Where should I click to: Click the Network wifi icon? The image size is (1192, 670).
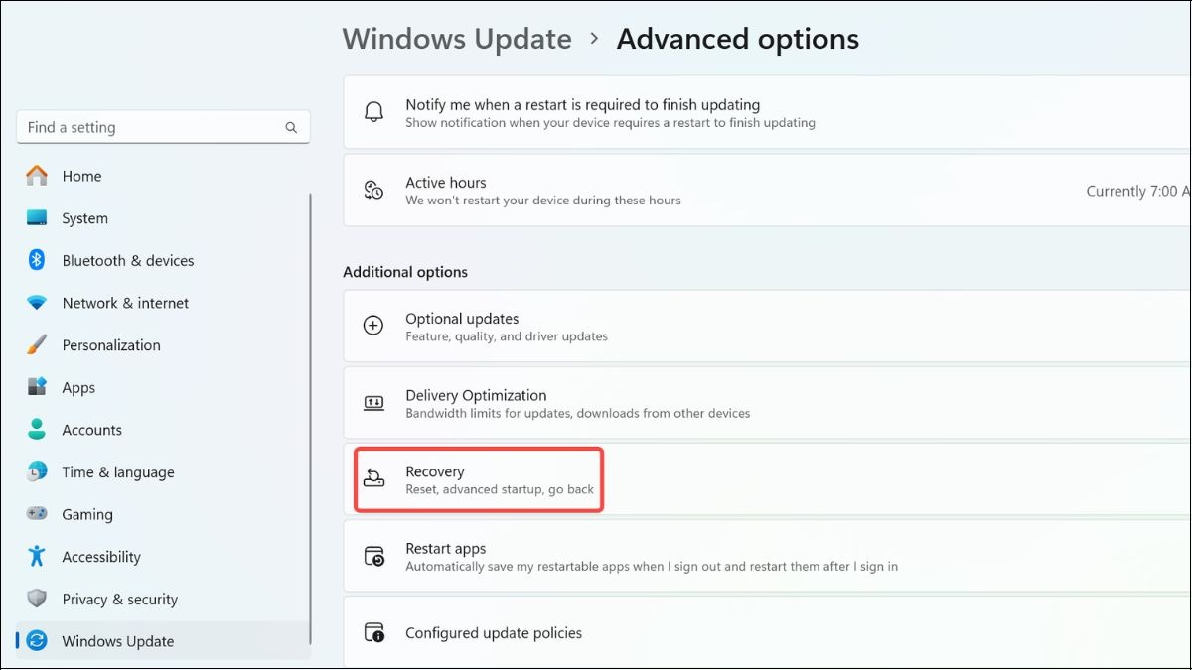(37, 303)
